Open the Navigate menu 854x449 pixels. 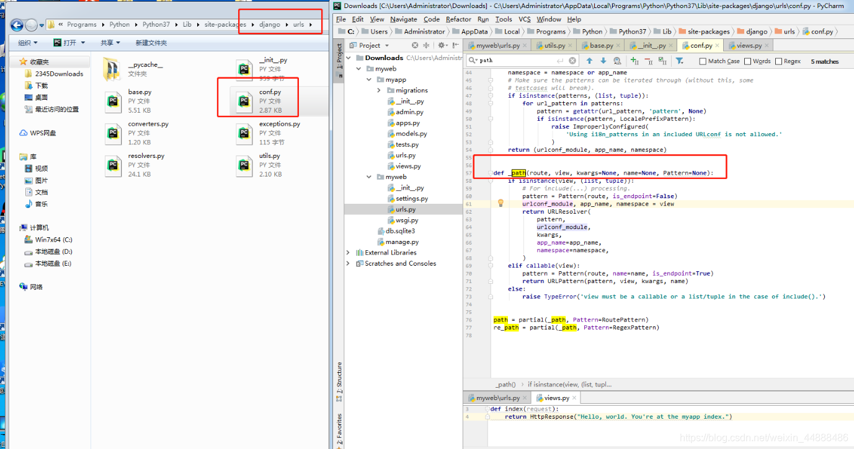[404, 19]
